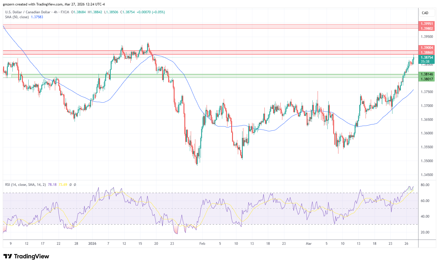This screenshot has height=265, width=439.
Task: Click the 35:38 candle countdown timer
Action: click(x=425, y=62)
